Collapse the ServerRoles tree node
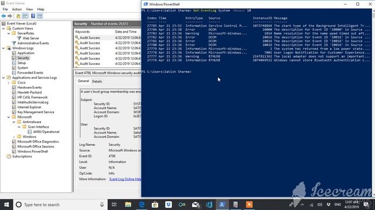Image resolution: width=375 pixels, height=210 pixels. 9,33
